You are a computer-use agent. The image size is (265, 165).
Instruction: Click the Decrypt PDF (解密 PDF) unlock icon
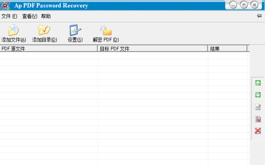(x=106, y=30)
